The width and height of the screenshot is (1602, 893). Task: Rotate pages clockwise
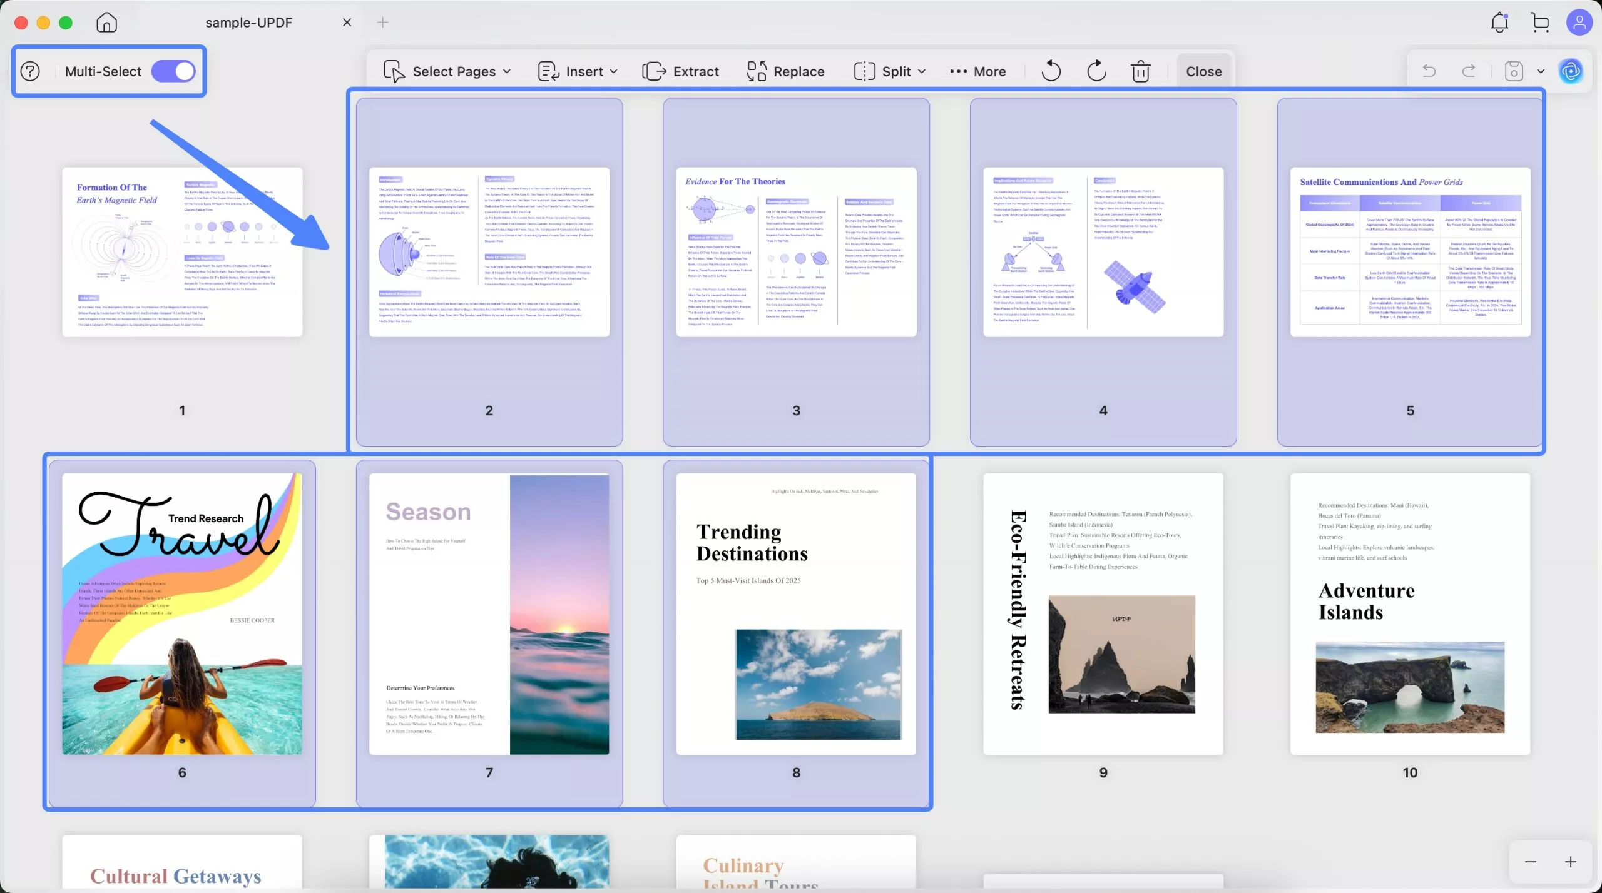[1096, 71]
